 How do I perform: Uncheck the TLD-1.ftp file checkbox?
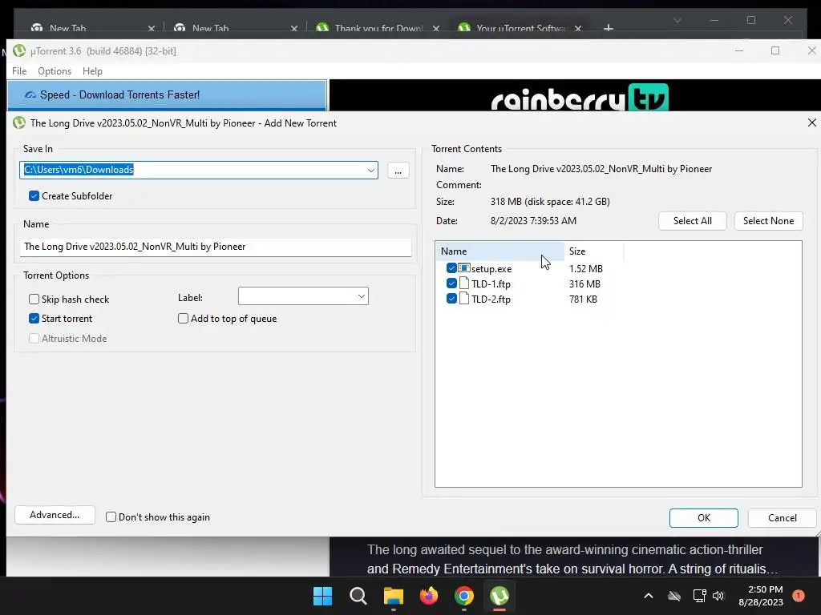(x=451, y=283)
